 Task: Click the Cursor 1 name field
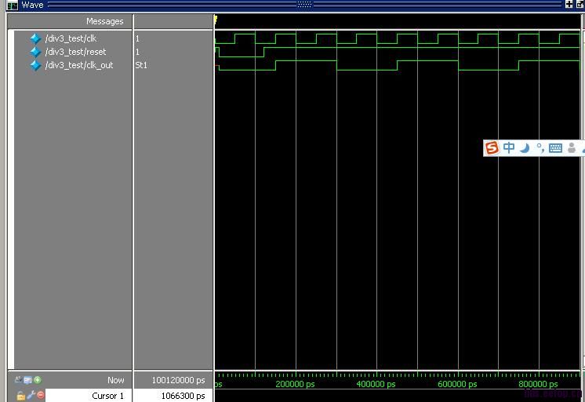click(107, 396)
